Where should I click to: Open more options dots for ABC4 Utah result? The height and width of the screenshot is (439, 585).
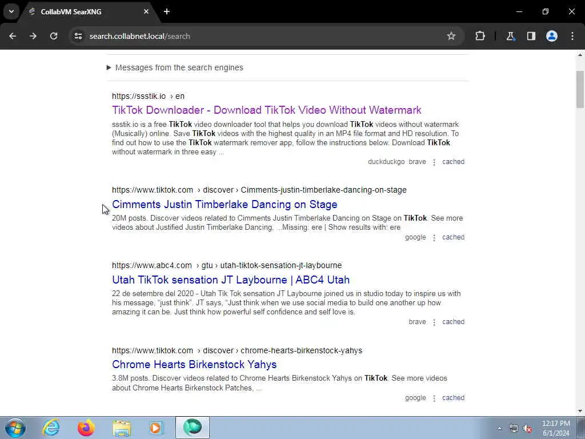point(434,322)
